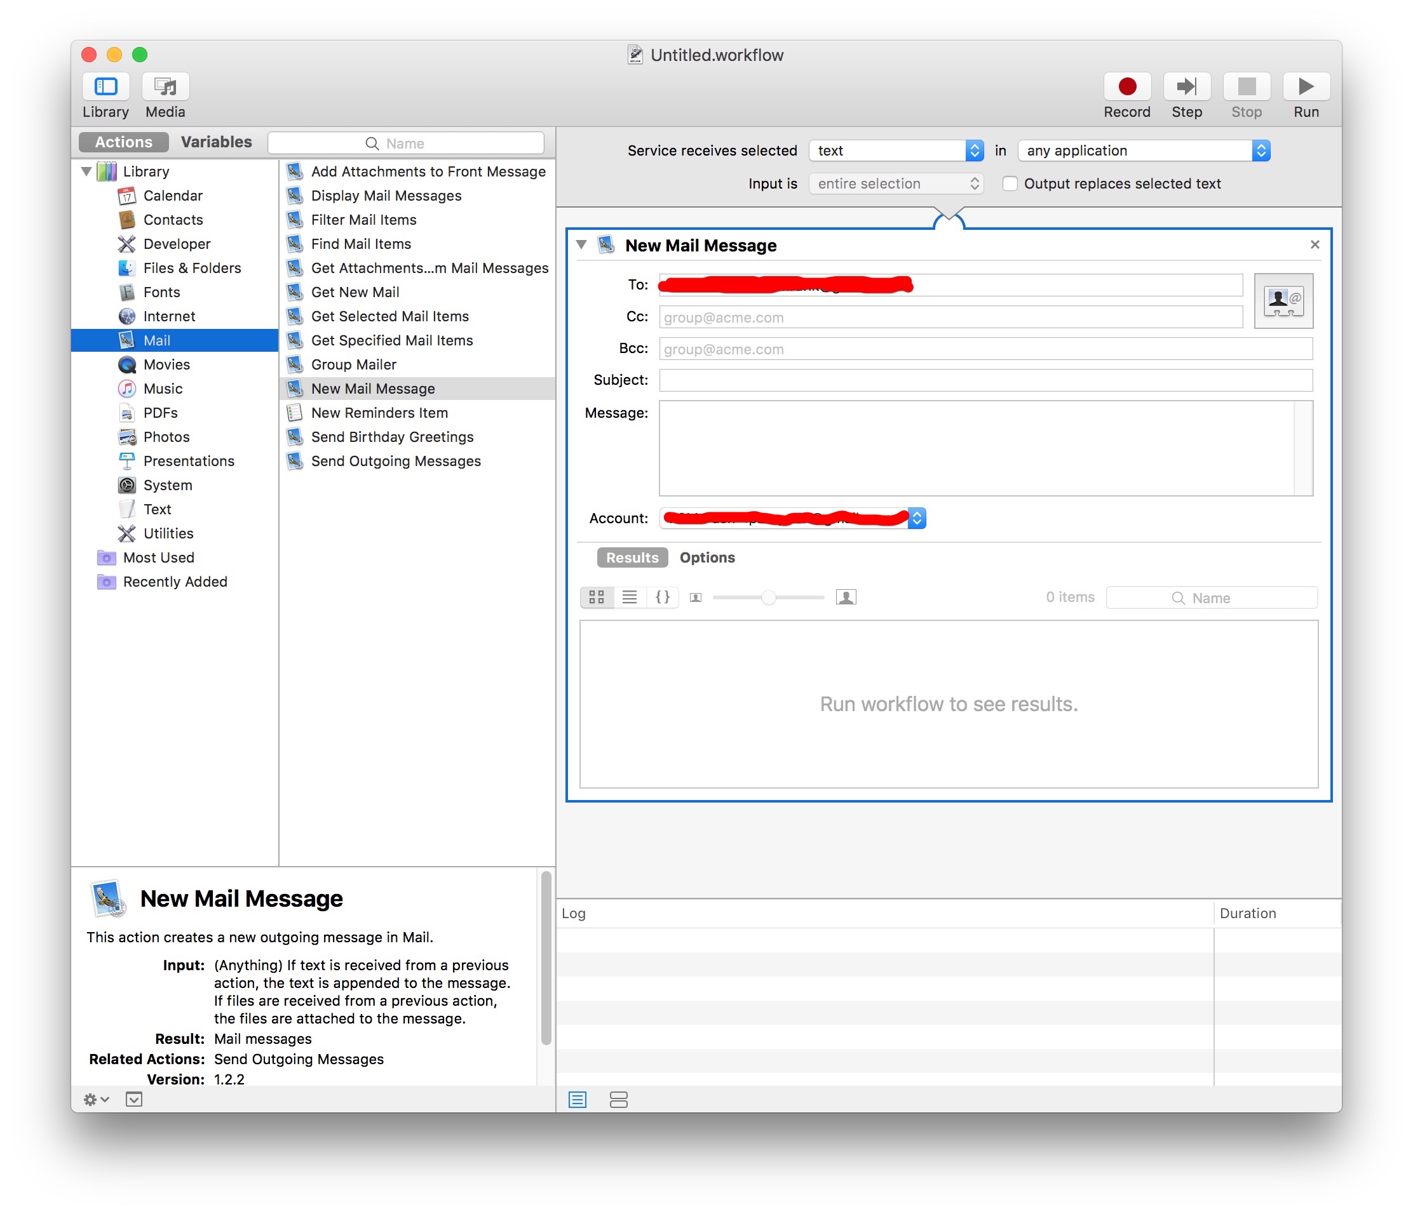Click the actions Name search field
Image resolution: width=1413 pixels, height=1214 pixels.
click(406, 142)
